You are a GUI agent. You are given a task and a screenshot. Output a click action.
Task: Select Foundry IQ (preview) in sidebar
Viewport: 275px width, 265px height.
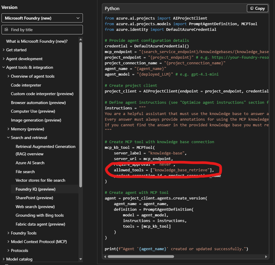pyautogui.click(x=36, y=189)
